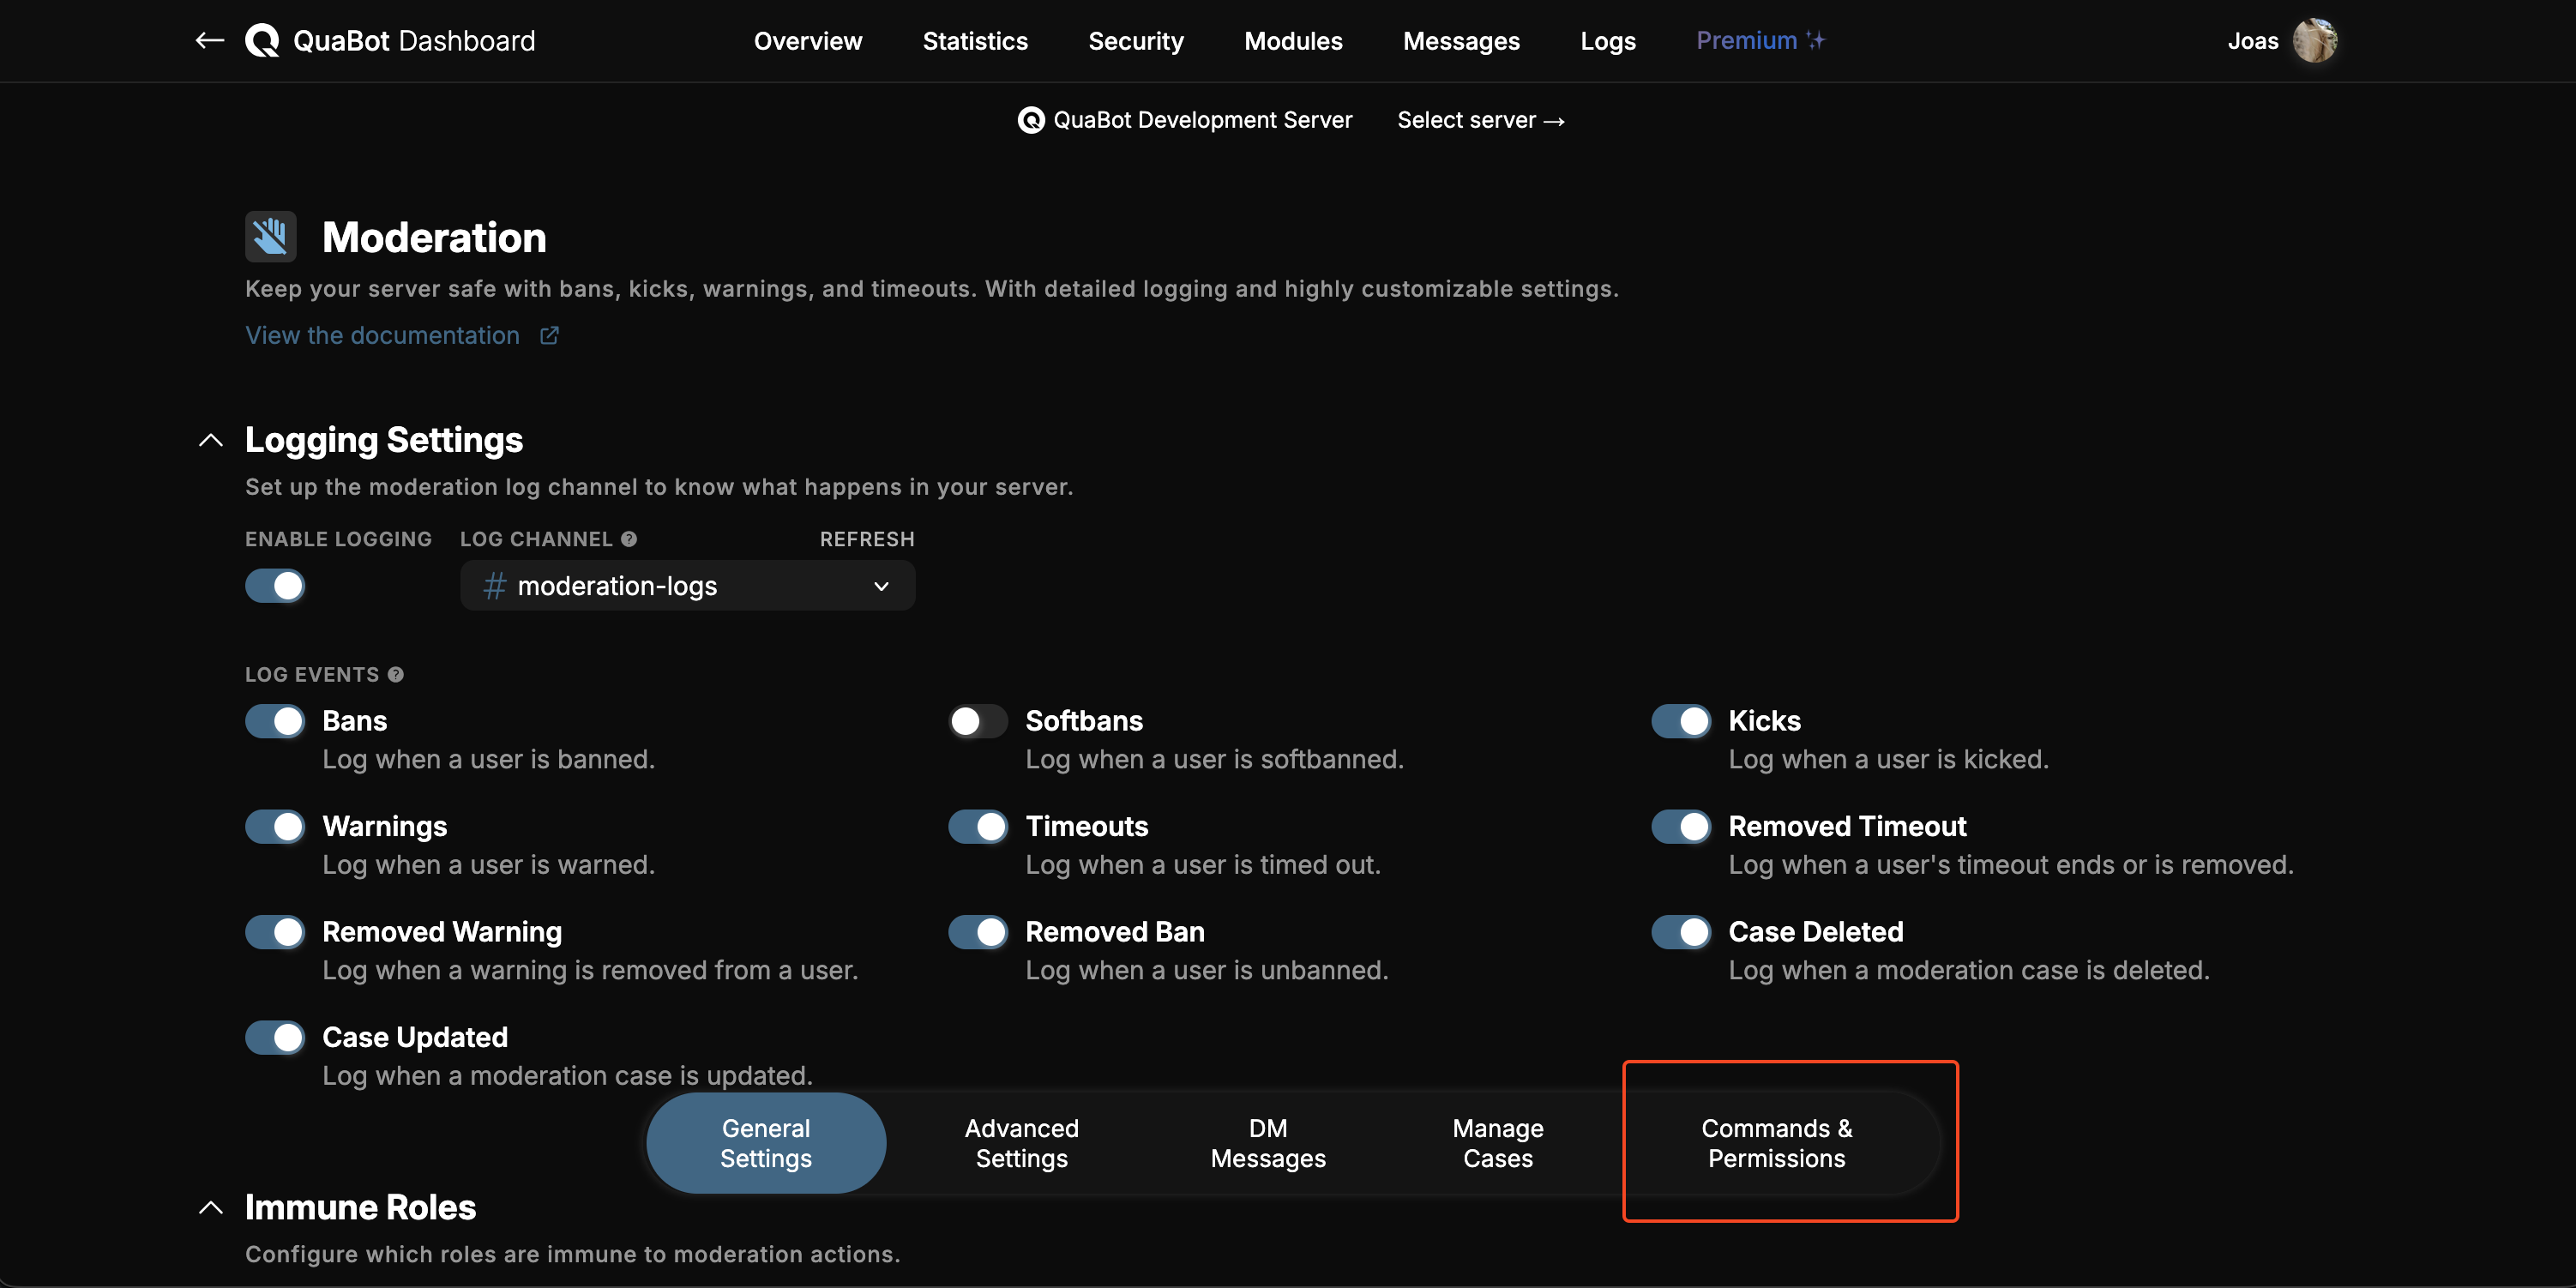Toggle the Removed Ban switch
This screenshot has width=2576, height=1288.
pos(978,932)
